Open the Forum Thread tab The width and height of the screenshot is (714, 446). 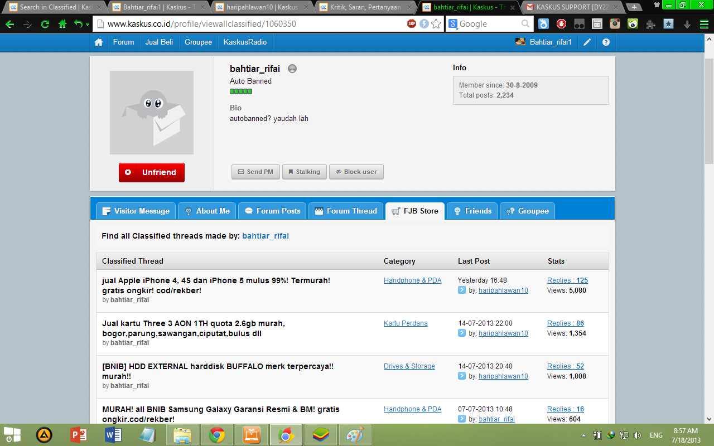click(x=346, y=211)
